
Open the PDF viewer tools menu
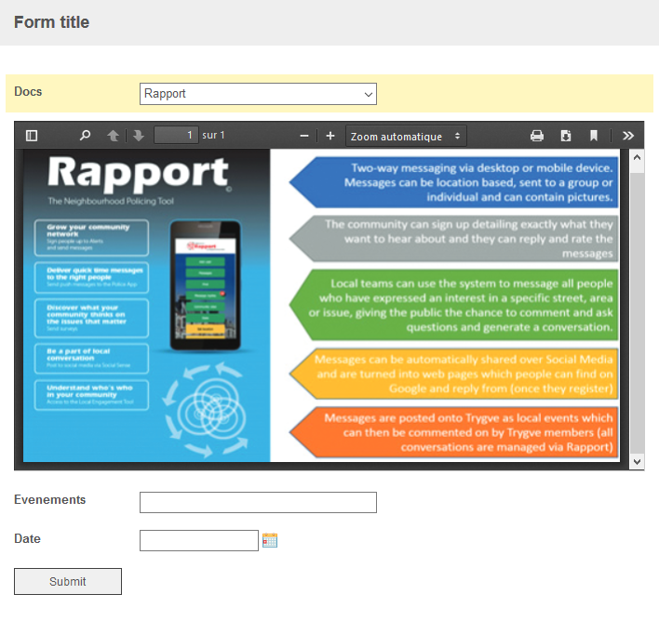[628, 136]
